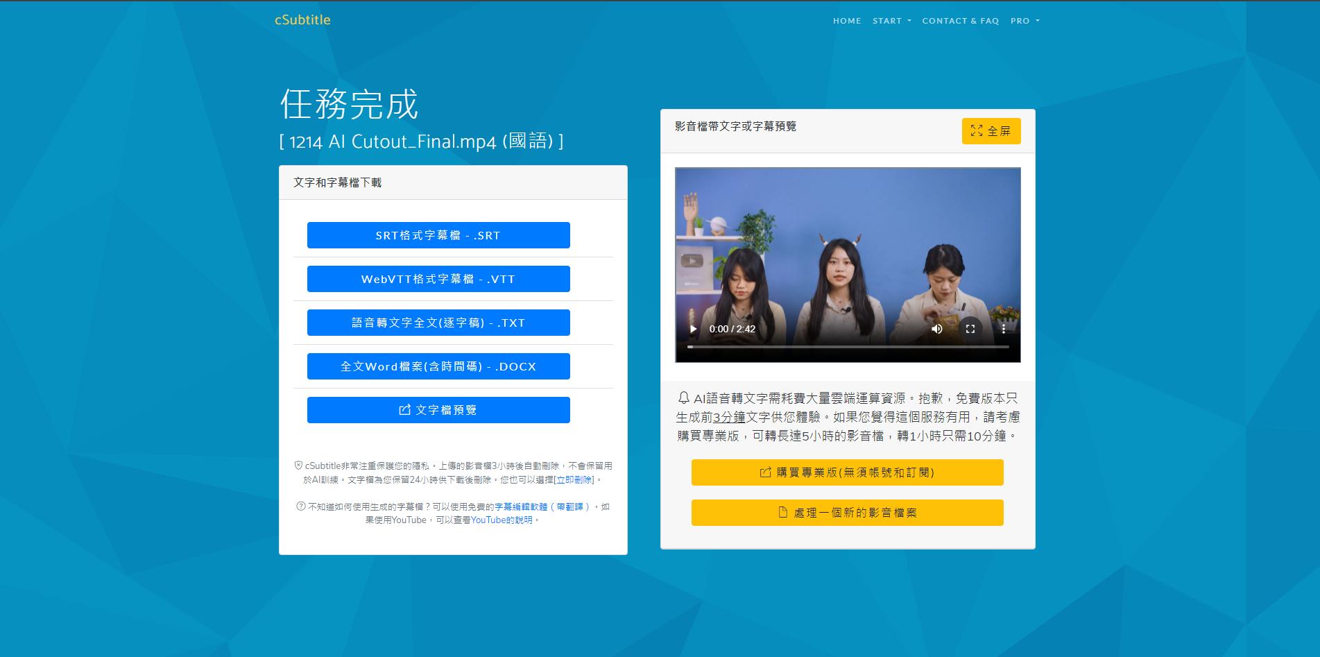
Task: Click the 文字和字幕檔下載 panel header
Action: (453, 182)
